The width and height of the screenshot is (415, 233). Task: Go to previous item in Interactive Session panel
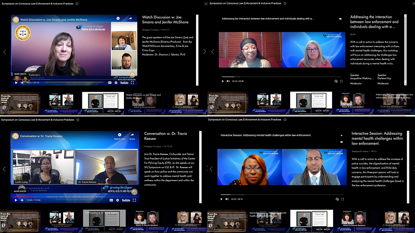click(x=211, y=169)
